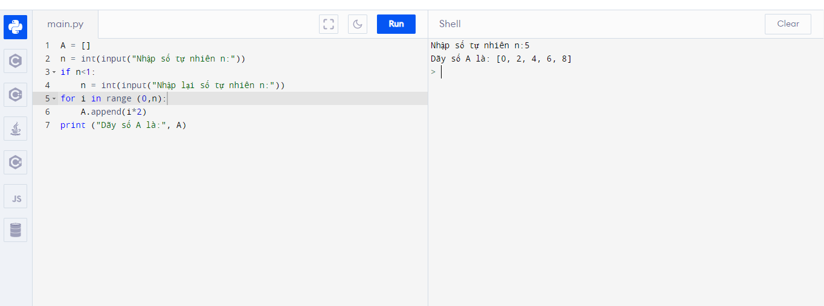Place cursor in A.append(i*2) code line
Screen dimensions: 824x306
click(114, 112)
